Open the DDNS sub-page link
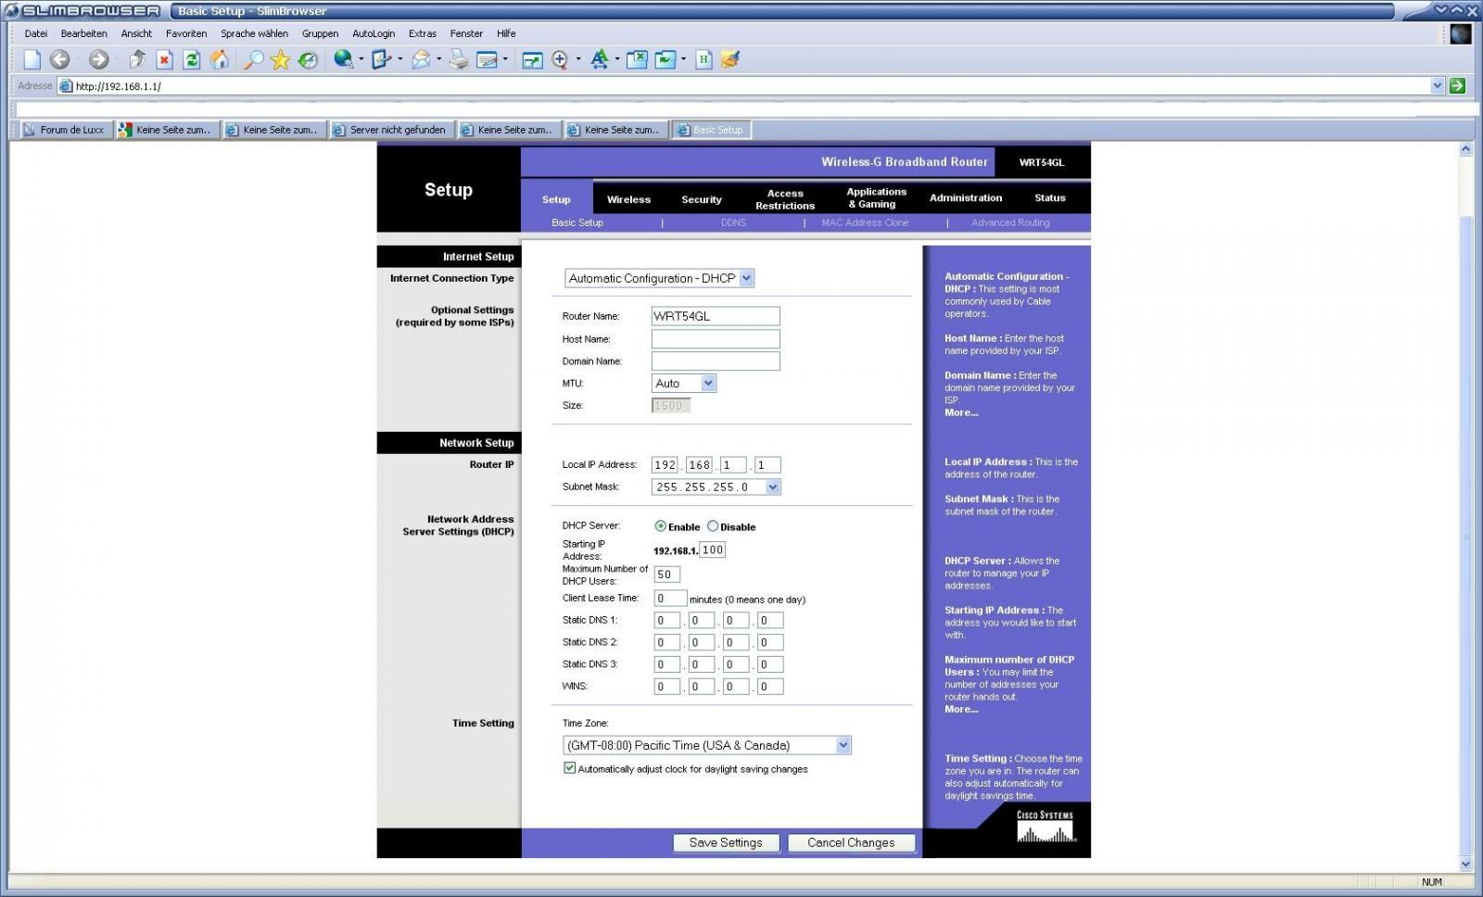This screenshot has width=1483, height=897. coord(733,222)
